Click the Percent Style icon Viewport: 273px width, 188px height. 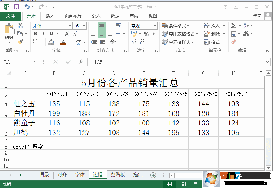(x=146, y=34)
